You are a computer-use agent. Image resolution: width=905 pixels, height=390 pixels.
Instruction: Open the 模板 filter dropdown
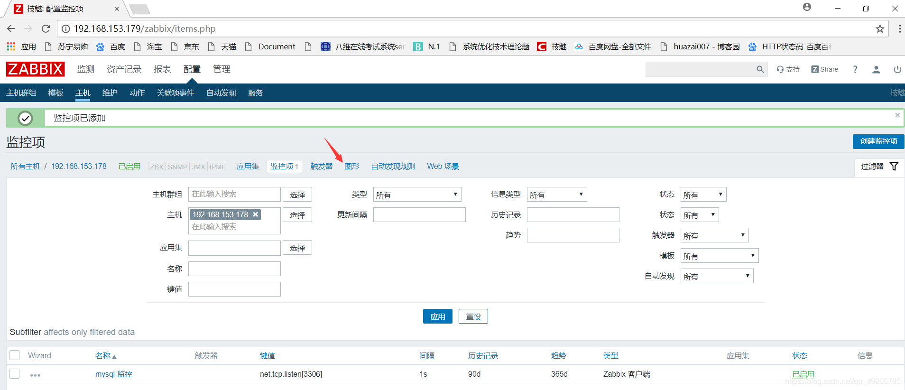click(x=720, y=256)
